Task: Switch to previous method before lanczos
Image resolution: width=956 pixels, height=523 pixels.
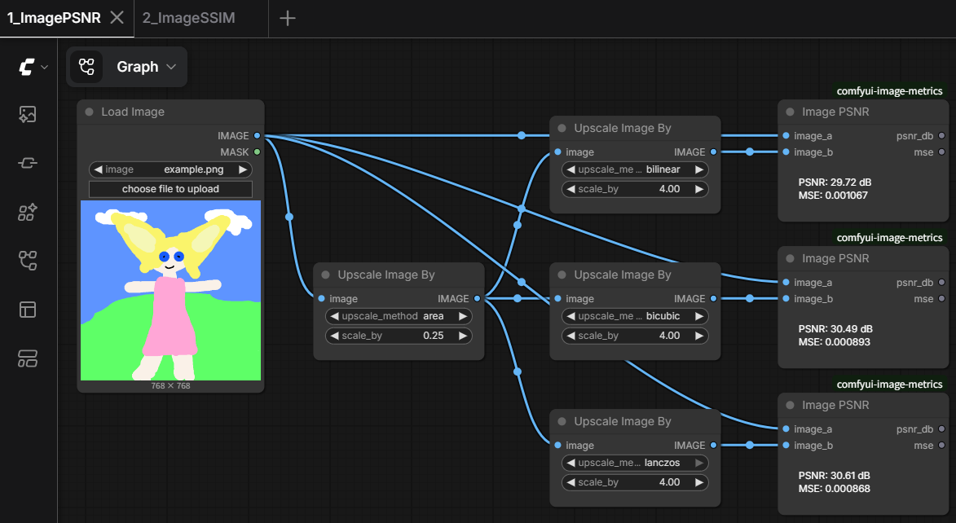Action: [x=571, y=463]
